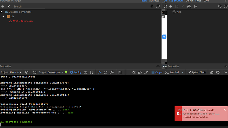Collapse the right Properties panel chevron
Viewport: 228px width, 128px height.
point(226,66)
